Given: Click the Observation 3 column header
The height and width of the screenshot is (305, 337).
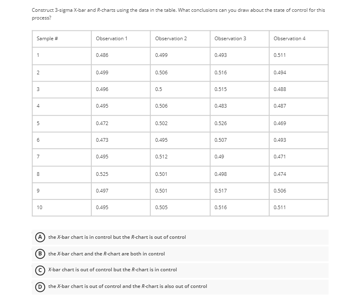Looking at the screenshot, I should [x=226, y=38].
